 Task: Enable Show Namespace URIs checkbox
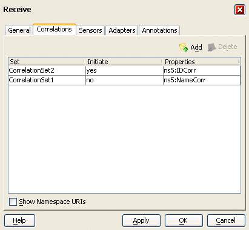[13, 202]
